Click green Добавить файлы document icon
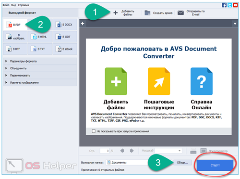240x179 pixels. point(116,81)
